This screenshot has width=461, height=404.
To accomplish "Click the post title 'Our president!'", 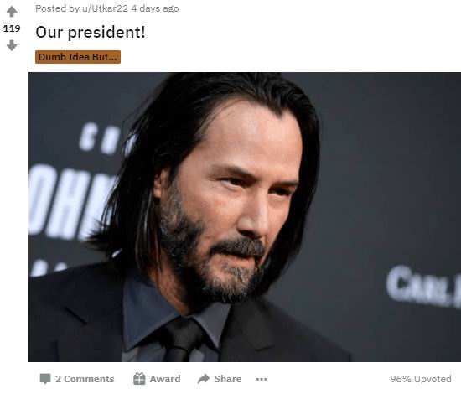I will tap(91, 32).
